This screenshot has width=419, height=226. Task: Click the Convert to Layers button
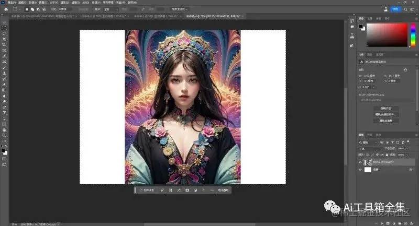coord(386,121)
